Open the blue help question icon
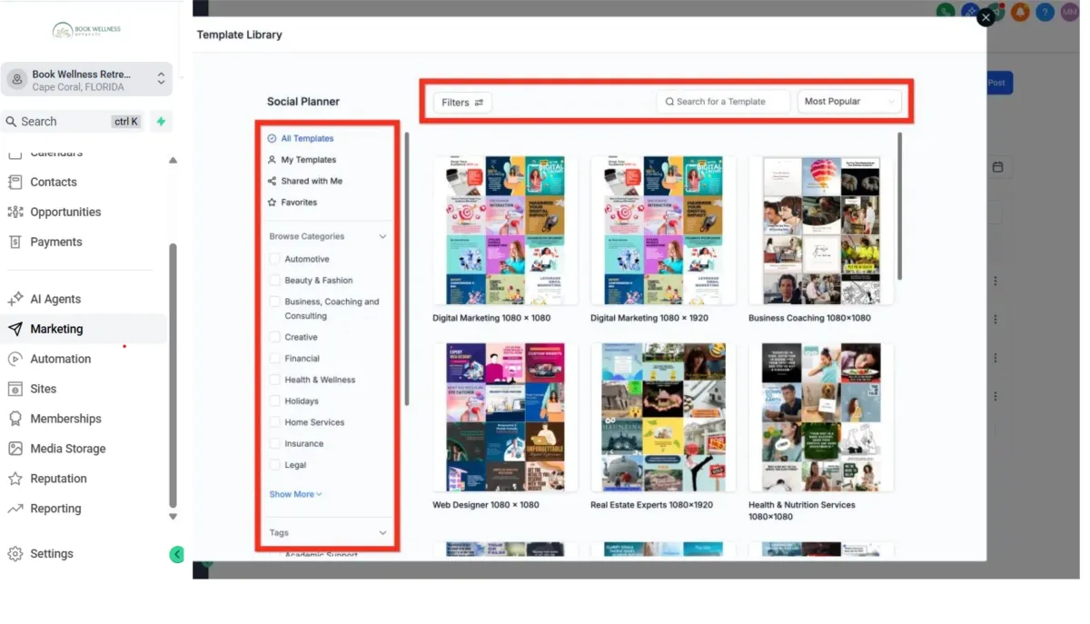This screenshot has width=1090, height=624. (x=1045, y=12)
